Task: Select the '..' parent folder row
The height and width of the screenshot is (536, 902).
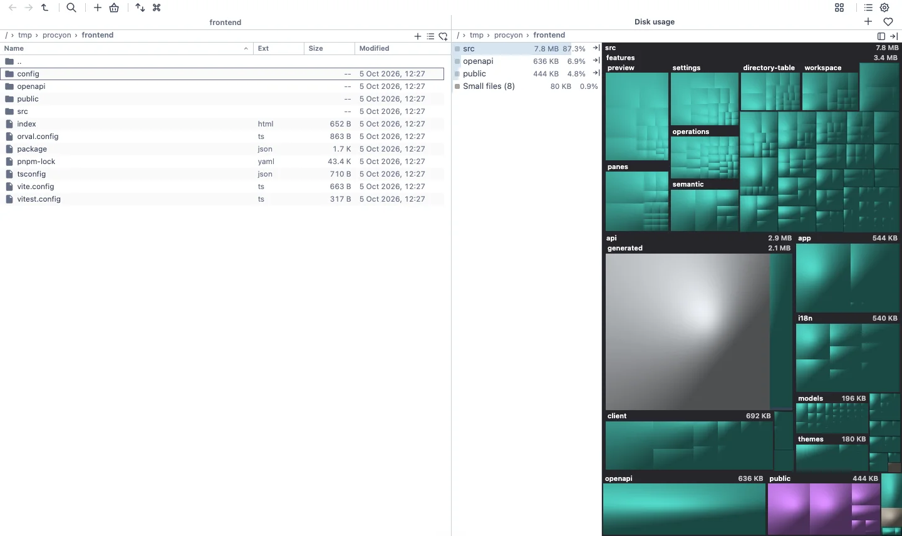Action: [222, 61]
